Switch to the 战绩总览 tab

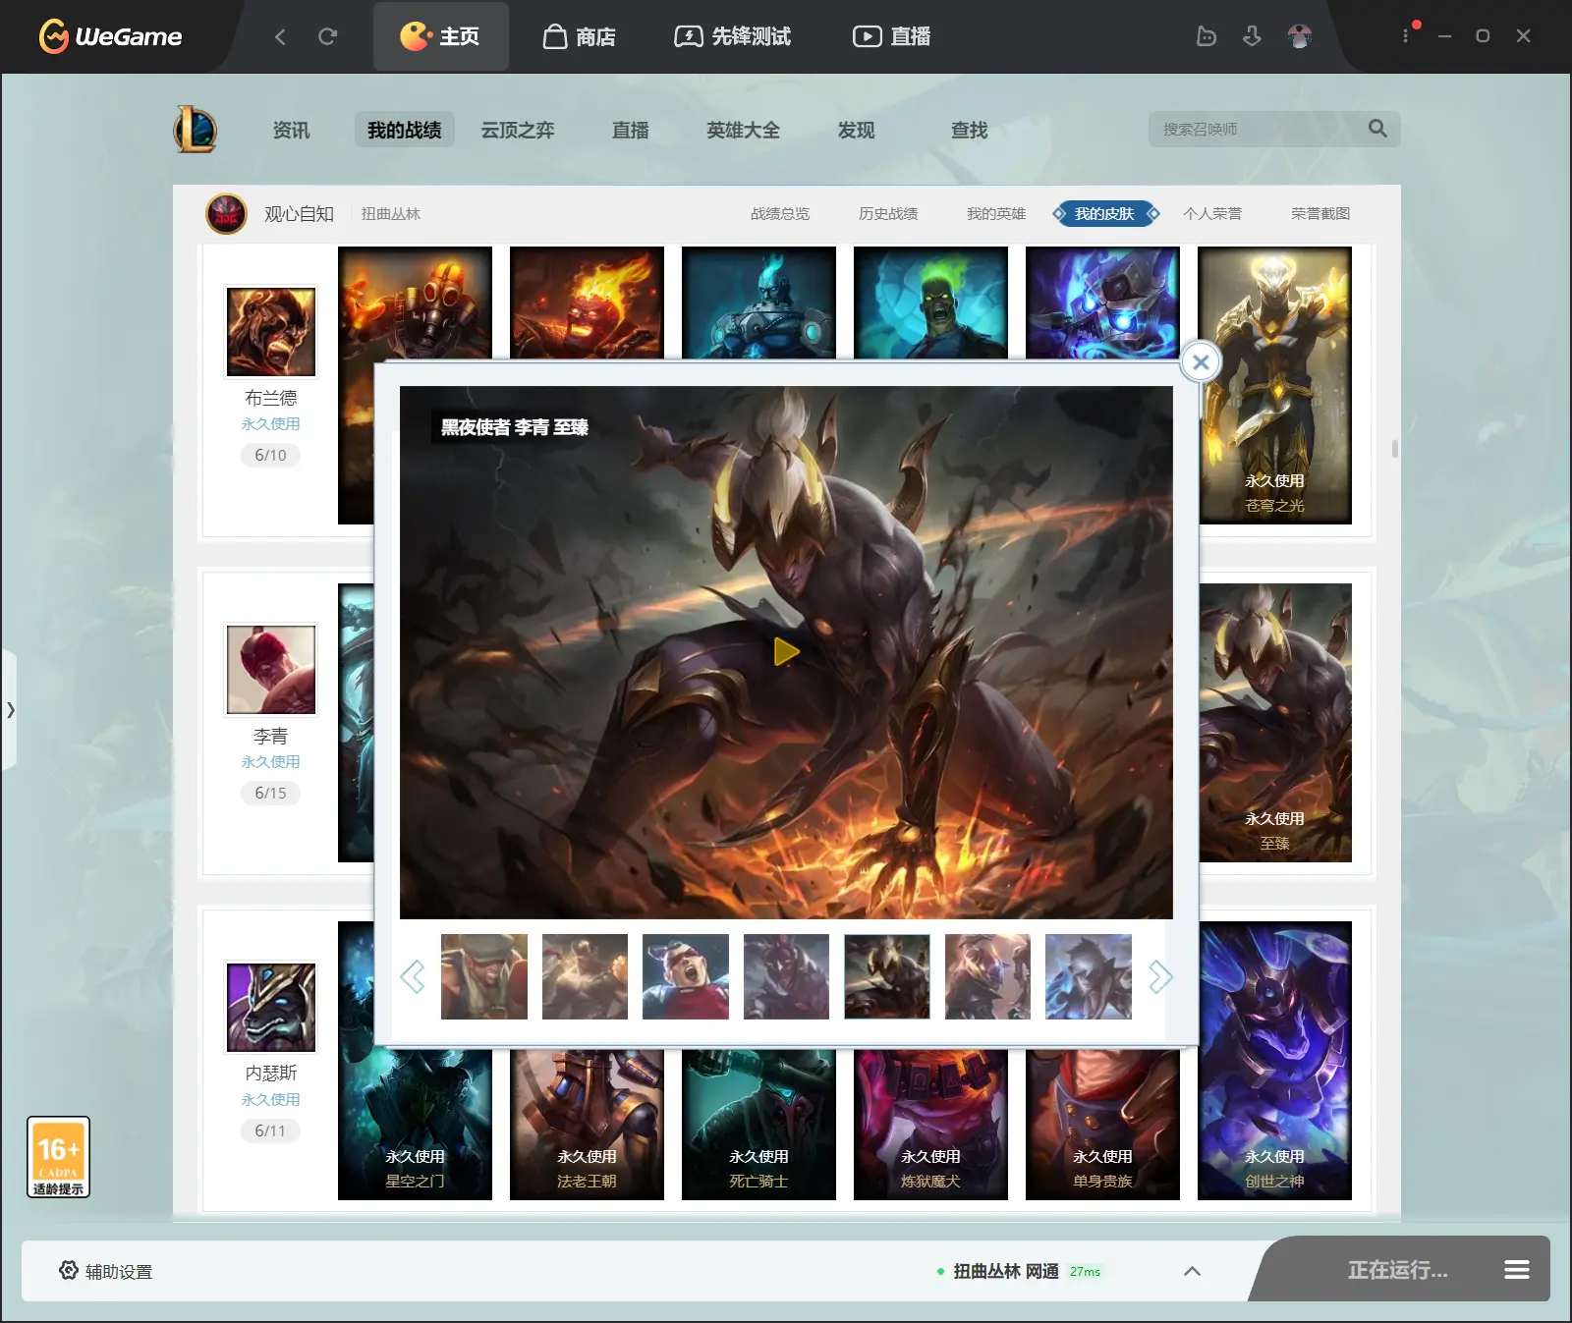[780, 213]
